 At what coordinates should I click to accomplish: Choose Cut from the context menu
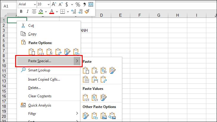(x=48, y=26)
